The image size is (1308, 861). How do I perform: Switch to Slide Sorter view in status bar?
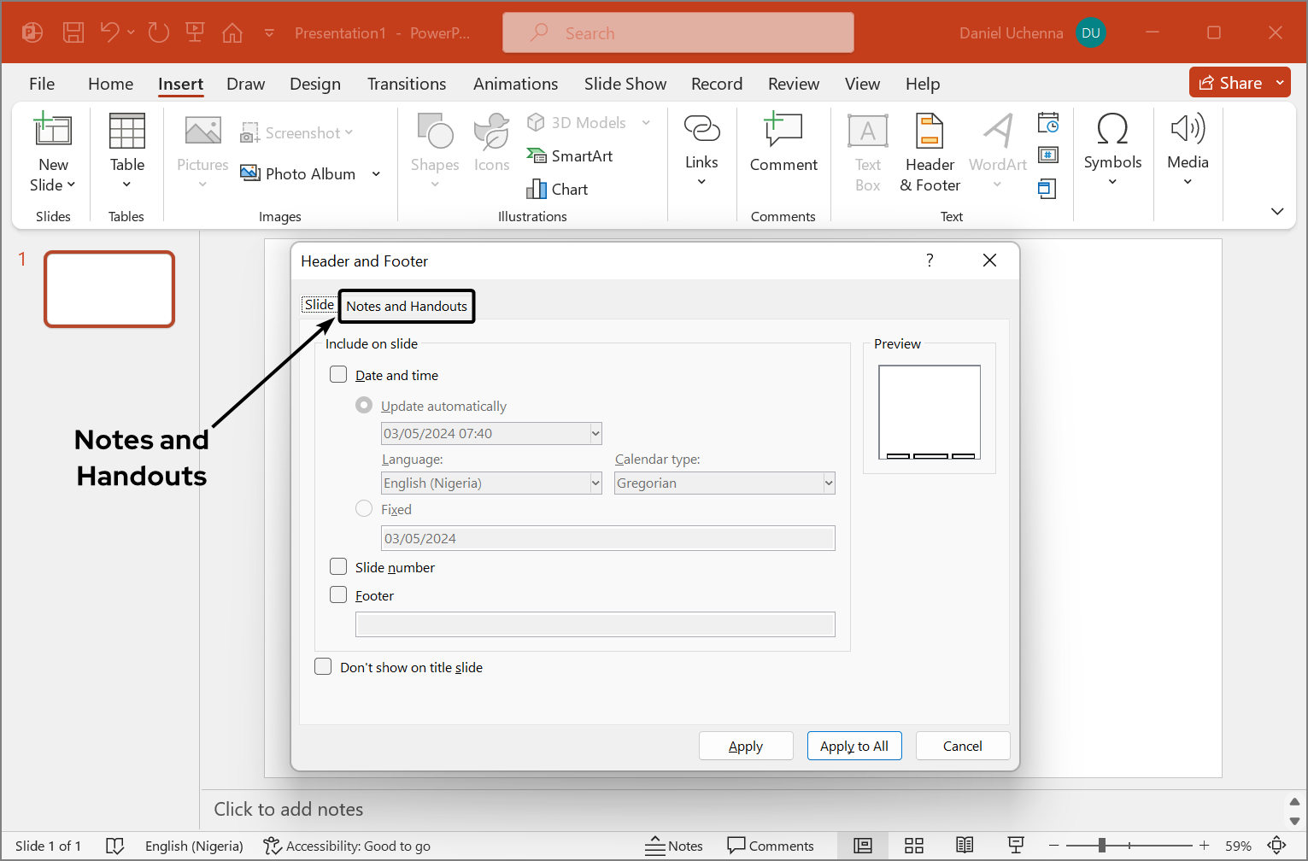pos(914,846)
